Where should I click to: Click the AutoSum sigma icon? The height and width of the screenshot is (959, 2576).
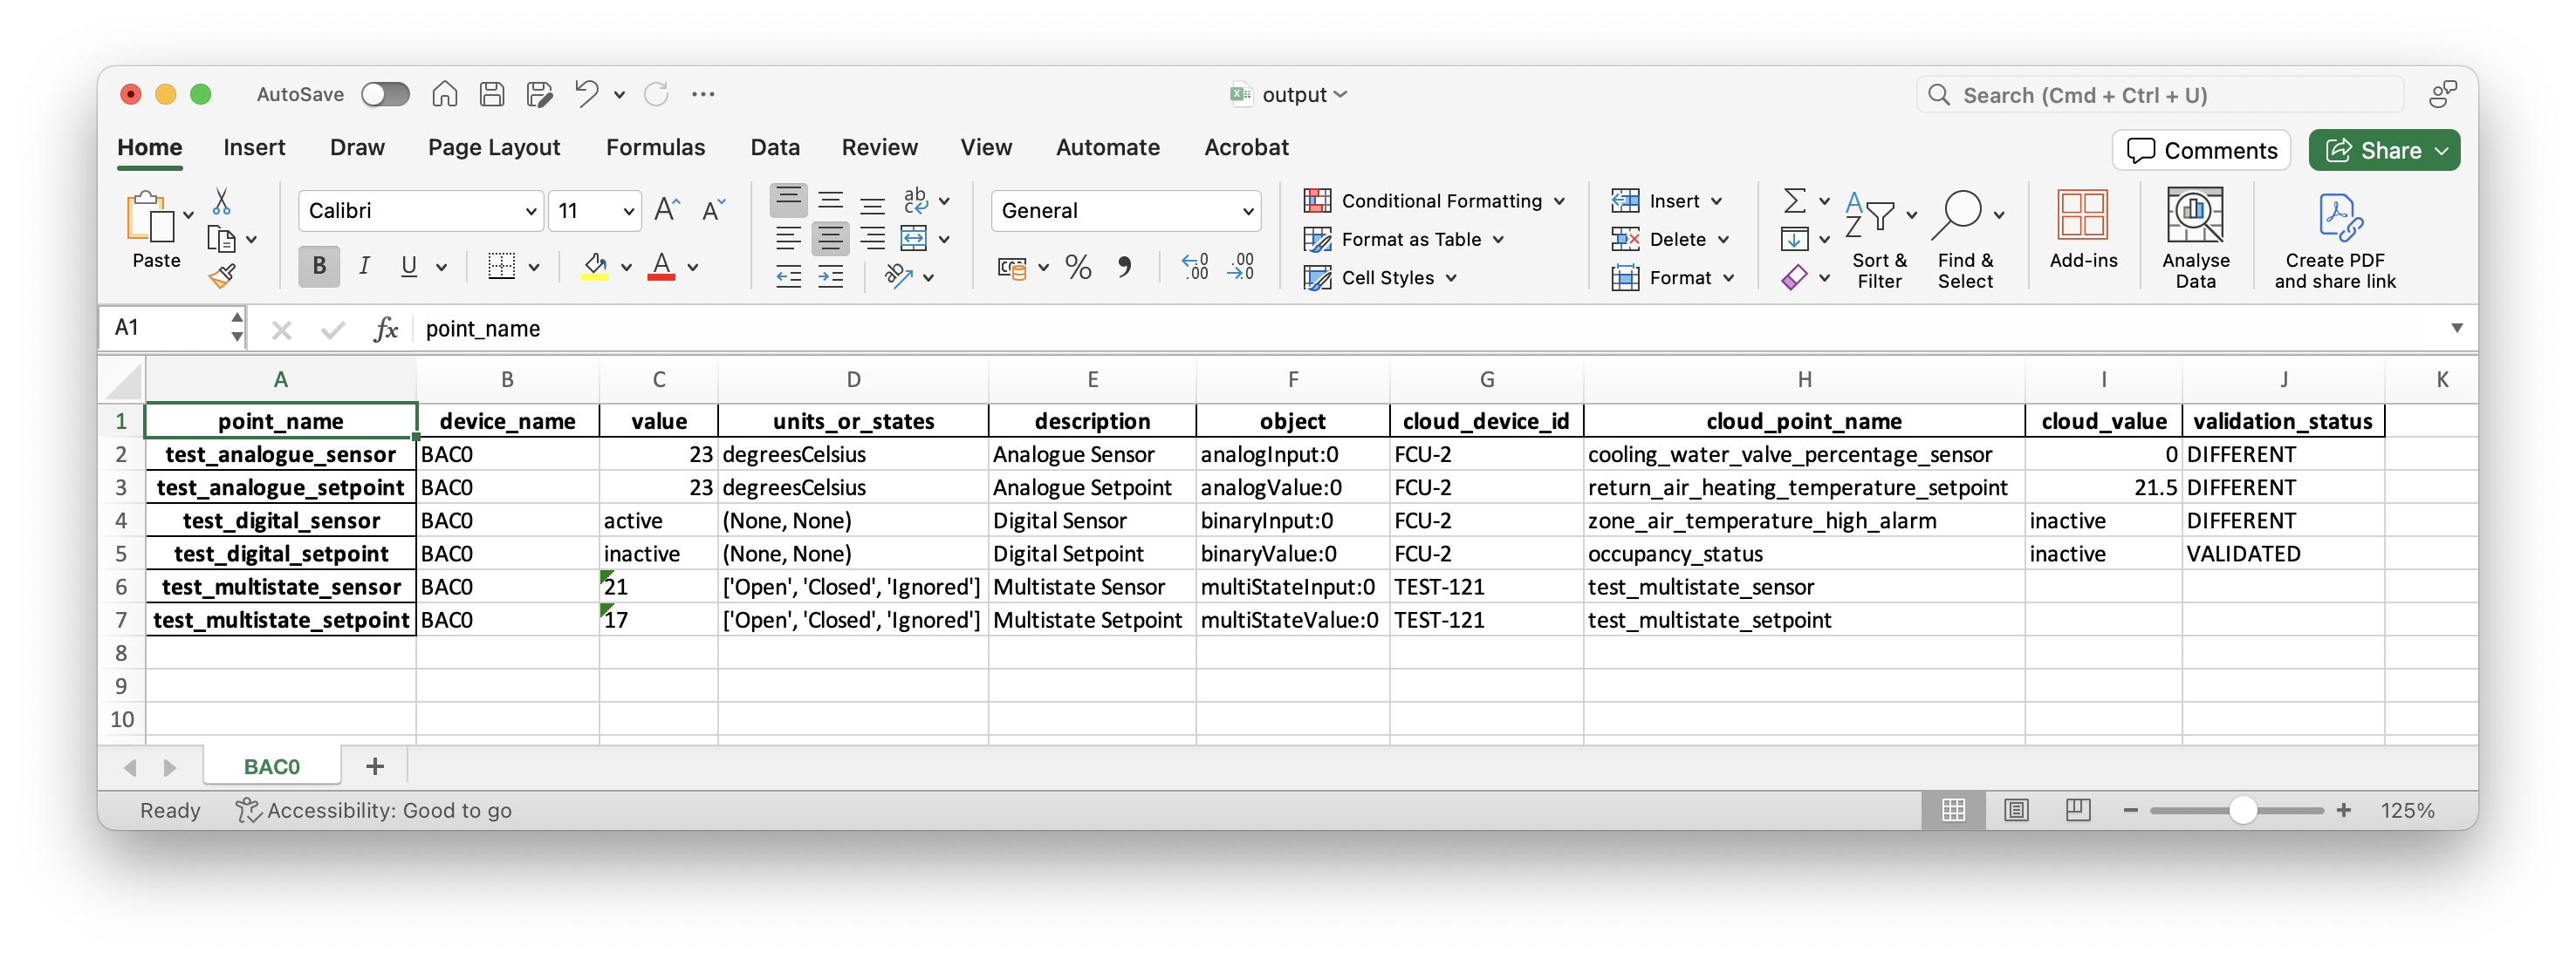point(1795,201)
